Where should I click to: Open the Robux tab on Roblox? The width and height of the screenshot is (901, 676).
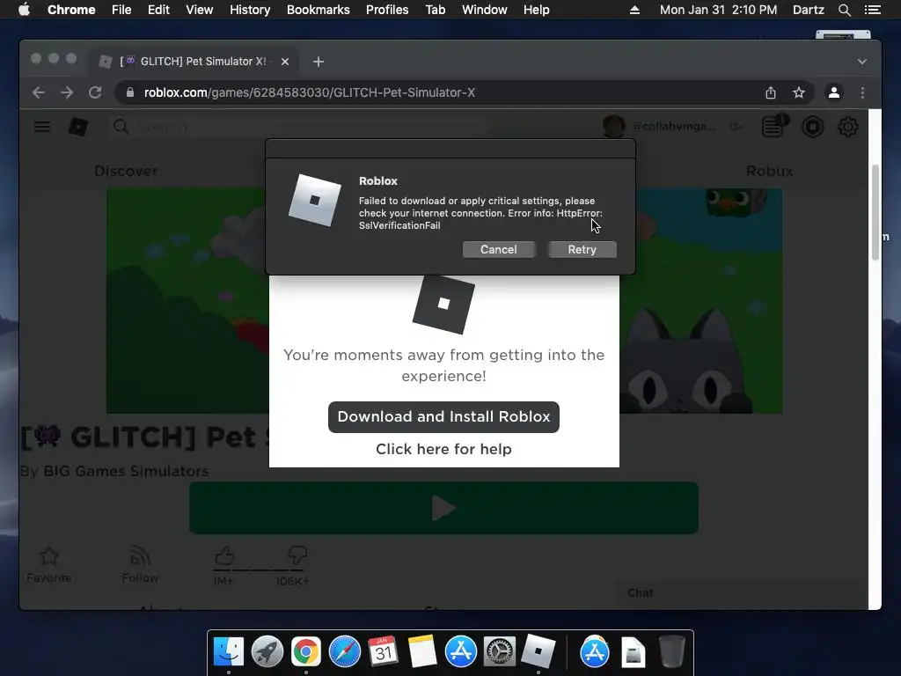coord(769,171)
